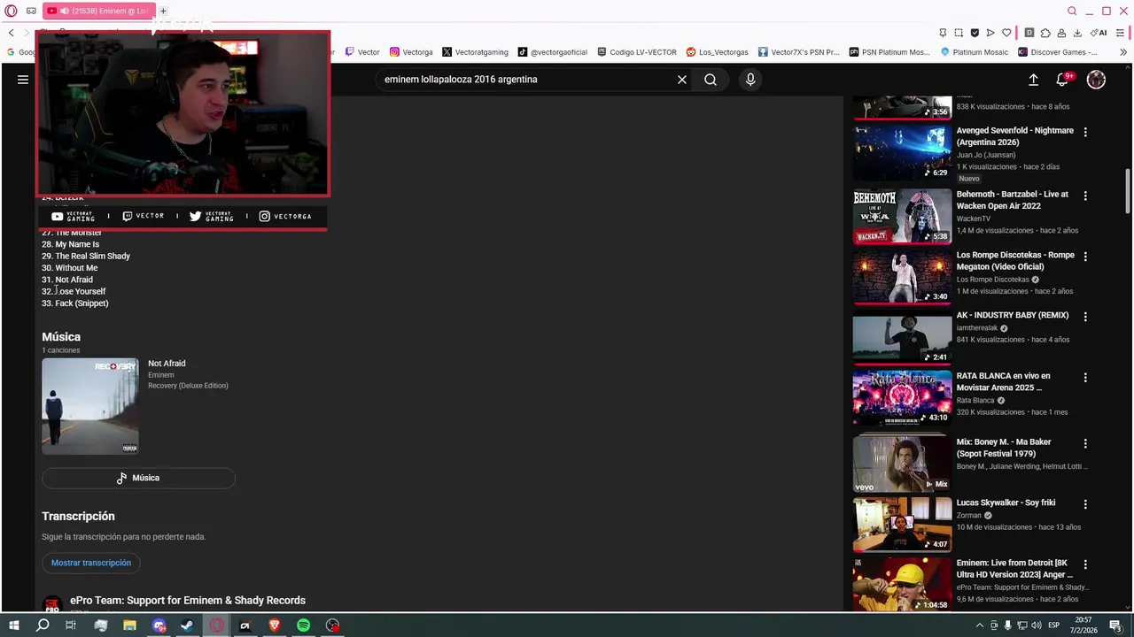Play Behemoth Bartzabel Wacken thumbnail
The height and width of the screenshot is (637, 1134).
tap(902, 215)
